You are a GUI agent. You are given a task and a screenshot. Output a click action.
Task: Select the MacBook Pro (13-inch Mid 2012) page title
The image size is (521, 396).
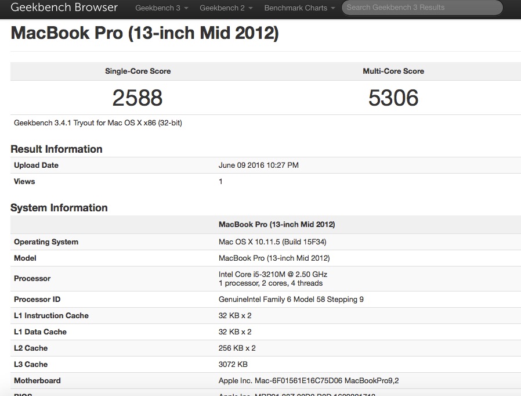tap(144, 33)
